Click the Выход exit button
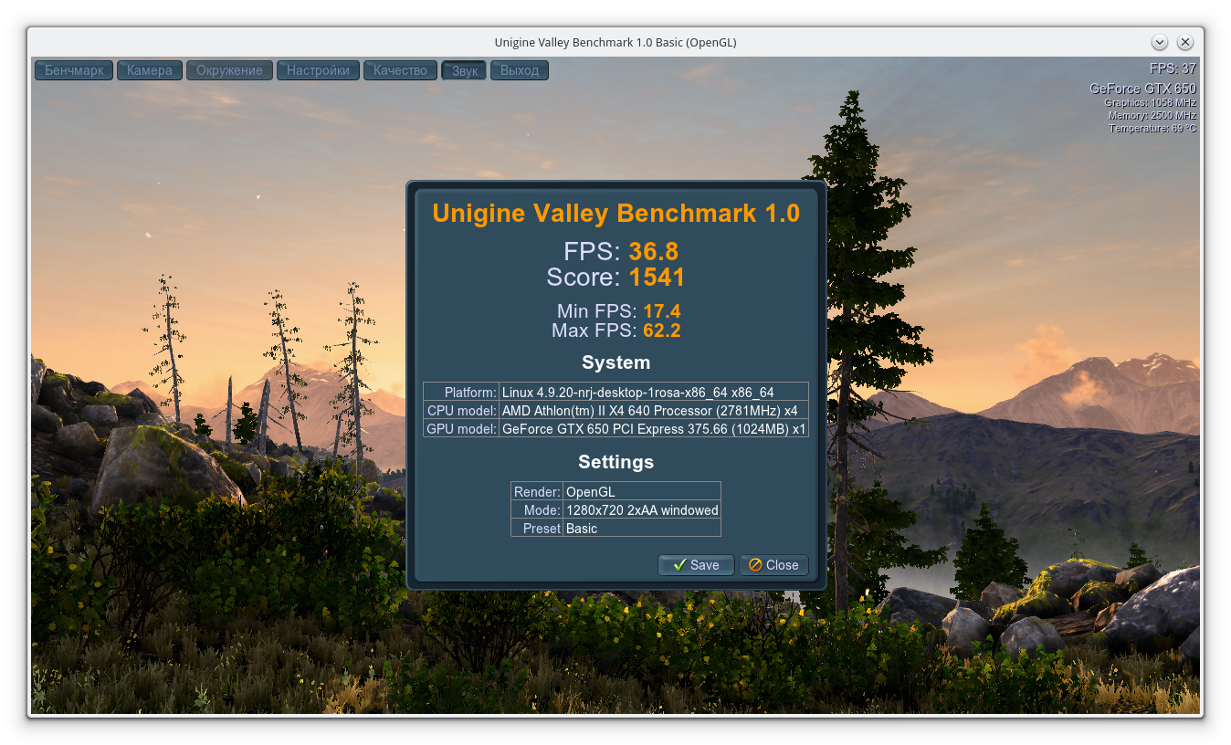This screenshot has height=745, width=1231. pos(520,70)
